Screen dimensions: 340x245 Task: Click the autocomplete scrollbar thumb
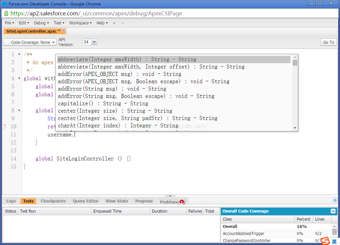click(295, 63)
